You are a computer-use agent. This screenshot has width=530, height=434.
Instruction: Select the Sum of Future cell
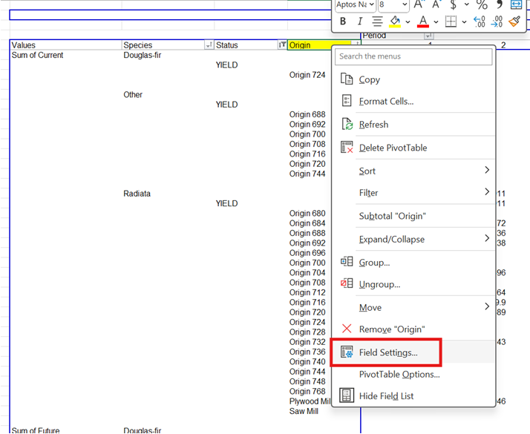click(36, 430)
